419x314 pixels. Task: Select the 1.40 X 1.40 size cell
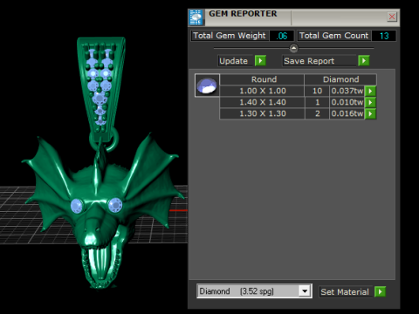coord(263,102)
